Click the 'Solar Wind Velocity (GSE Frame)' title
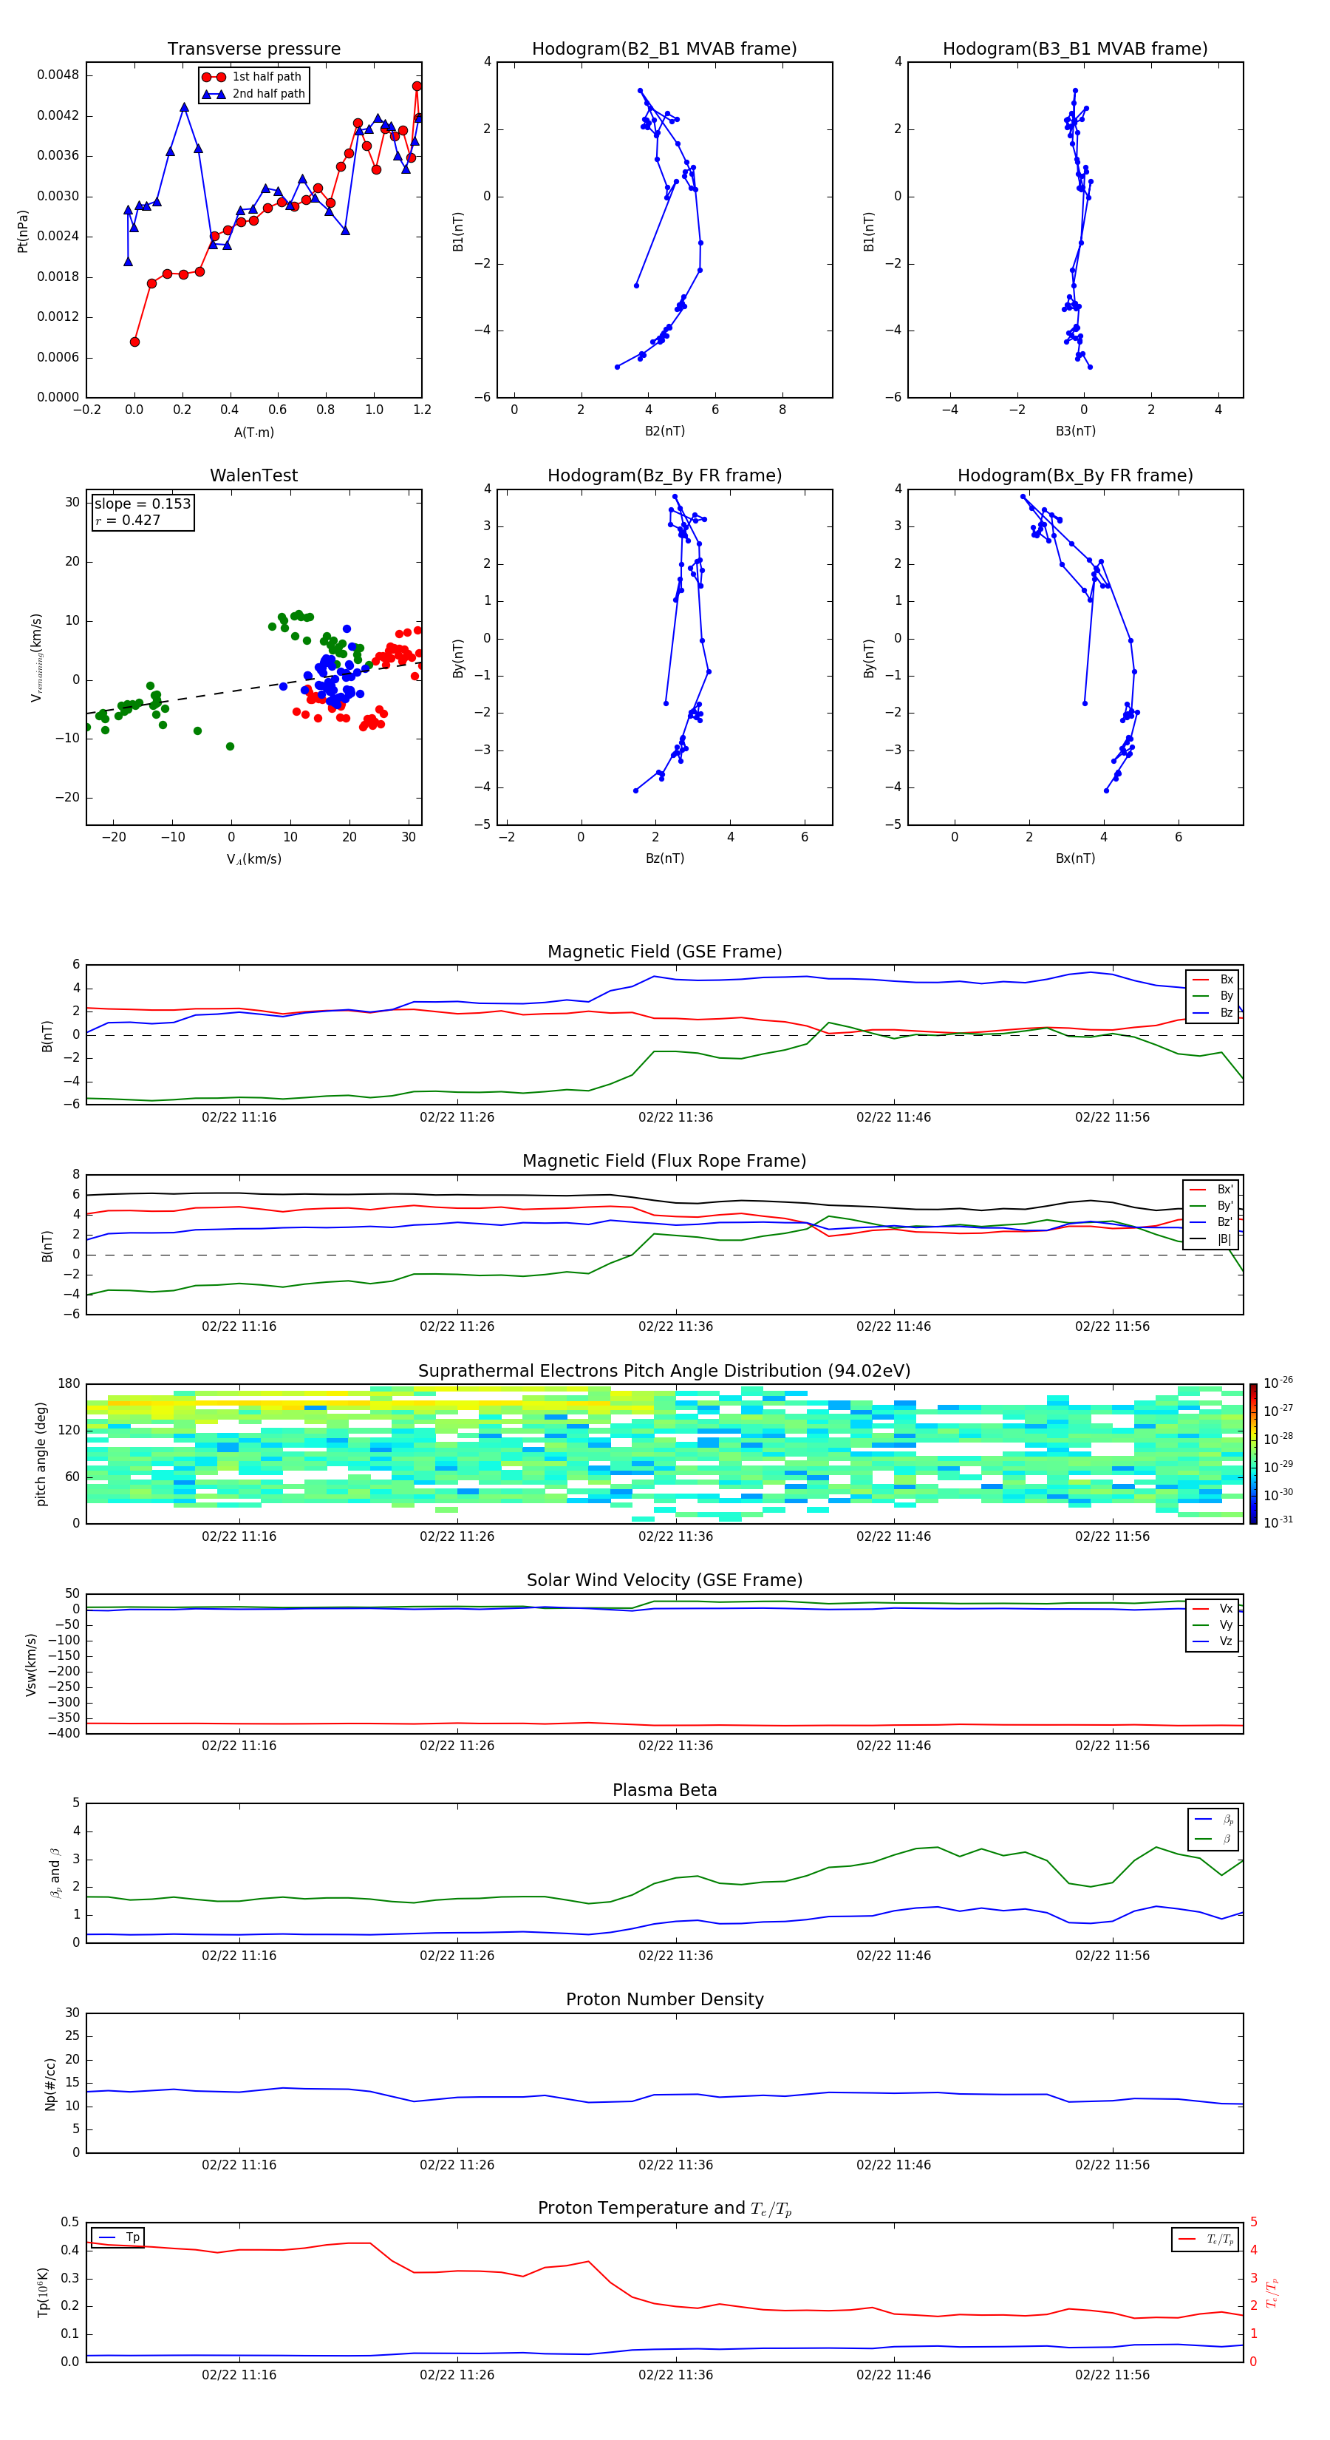The image size is (1330, 2440). coord(664,1581)
